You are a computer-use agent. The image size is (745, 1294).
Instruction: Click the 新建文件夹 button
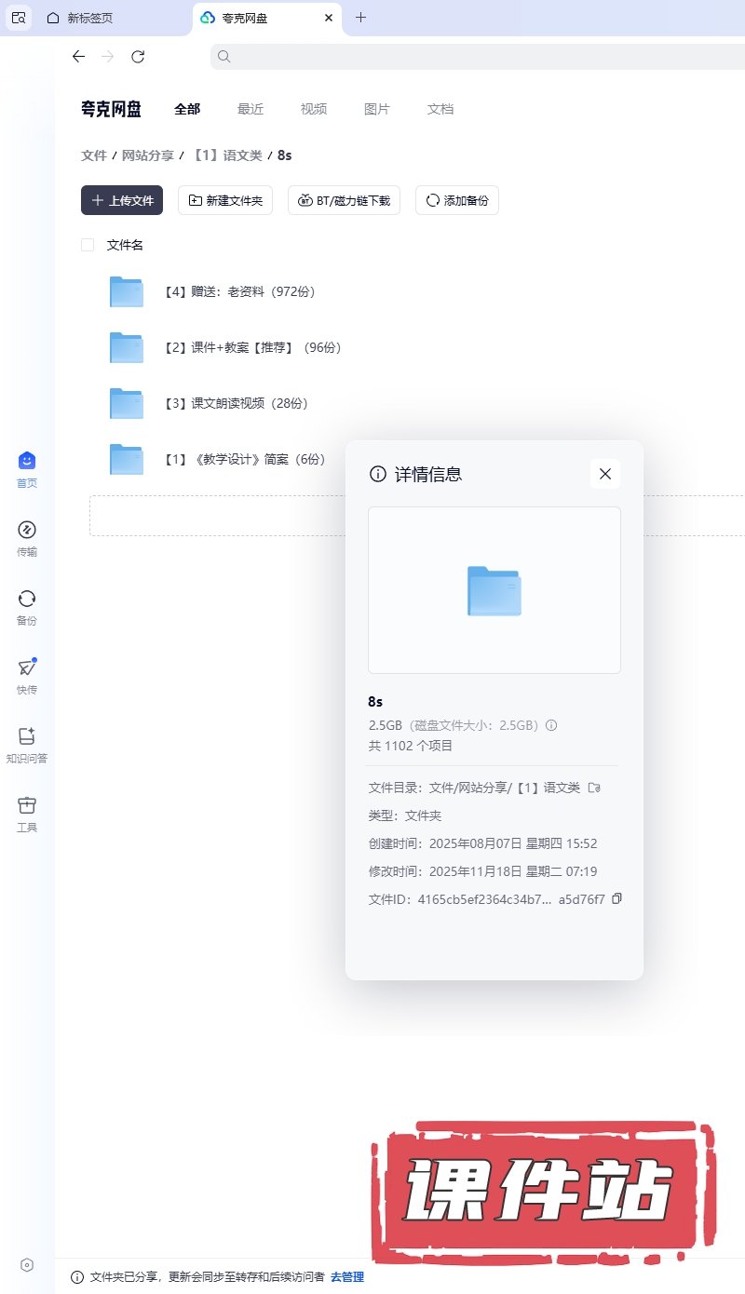pyautogui.click(x=225, y=200)
